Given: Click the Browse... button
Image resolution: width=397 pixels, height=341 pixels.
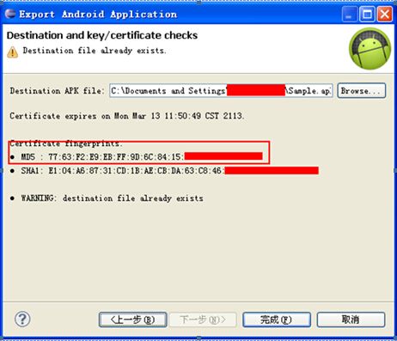Looking at the screenshot, I should pos(362,91).
